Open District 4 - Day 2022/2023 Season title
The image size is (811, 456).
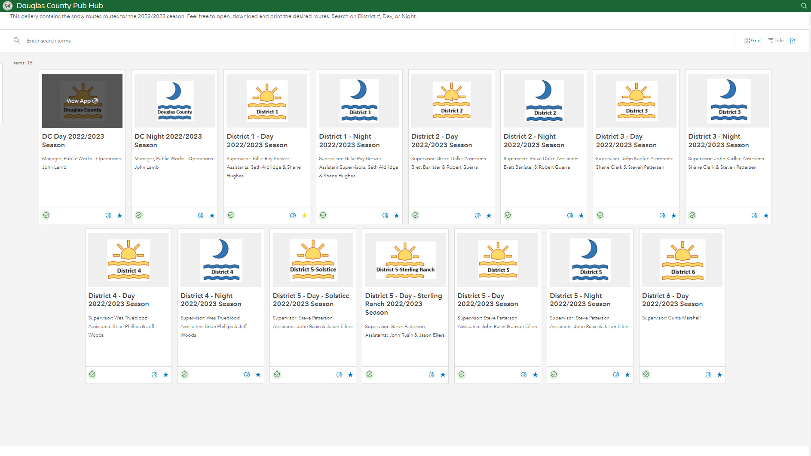119,300
